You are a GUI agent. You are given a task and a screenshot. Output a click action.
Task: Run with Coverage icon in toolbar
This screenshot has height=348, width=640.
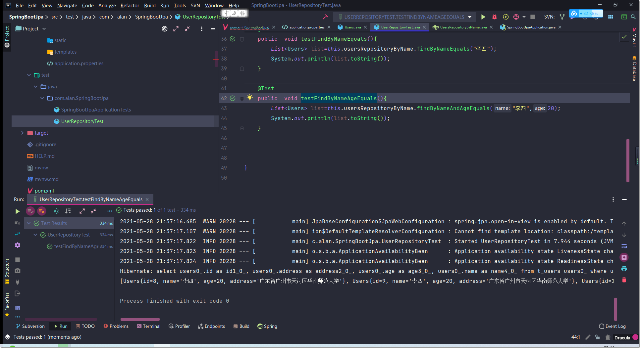point(506,17)
